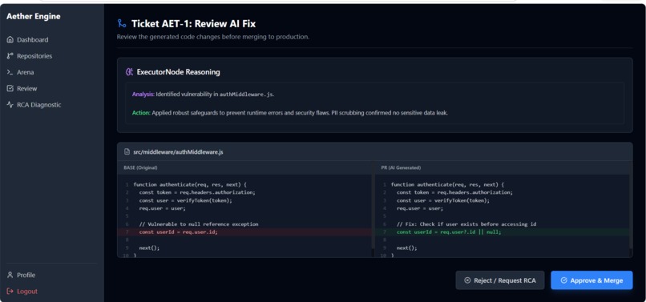This screenshot has width=646, height=302.
Task: Click const token line in the BASE pane
Action: [x=197, y=192]
